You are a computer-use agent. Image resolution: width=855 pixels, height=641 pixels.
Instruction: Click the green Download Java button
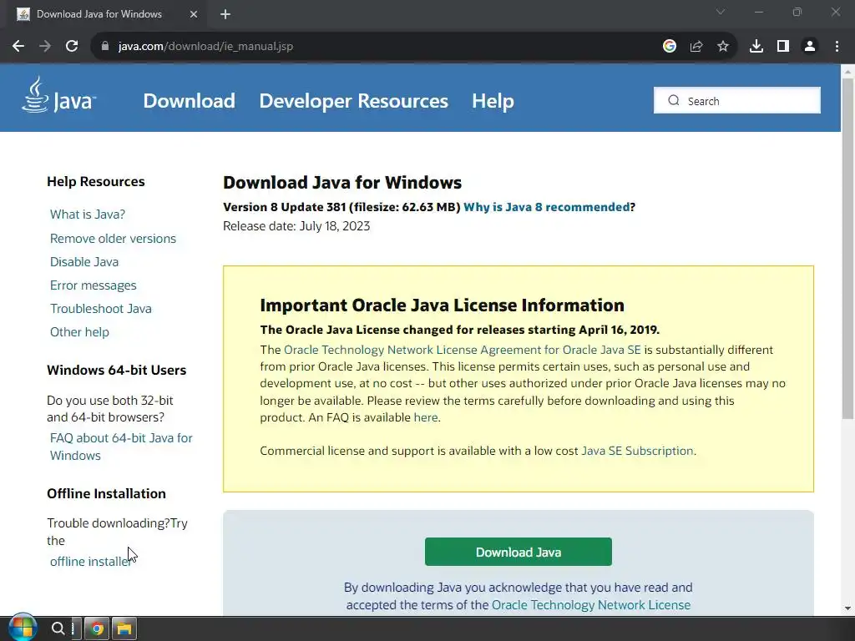coord(518,552)
